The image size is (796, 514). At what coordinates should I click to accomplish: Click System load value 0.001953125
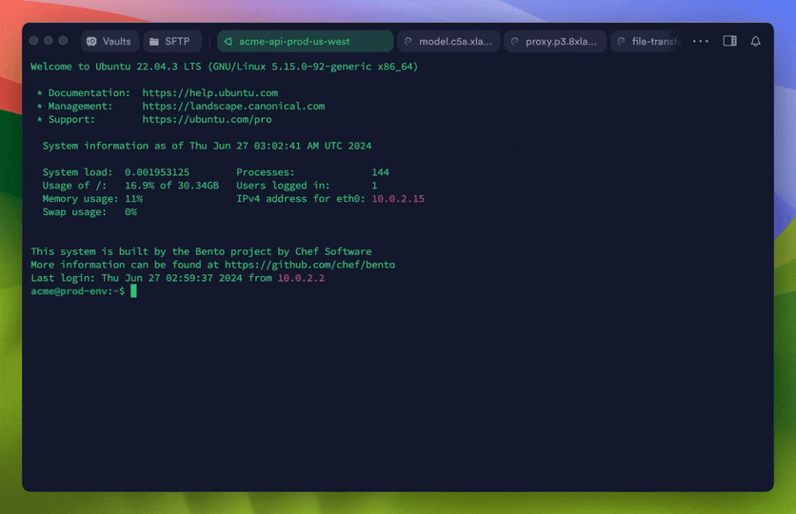(157, 172)
